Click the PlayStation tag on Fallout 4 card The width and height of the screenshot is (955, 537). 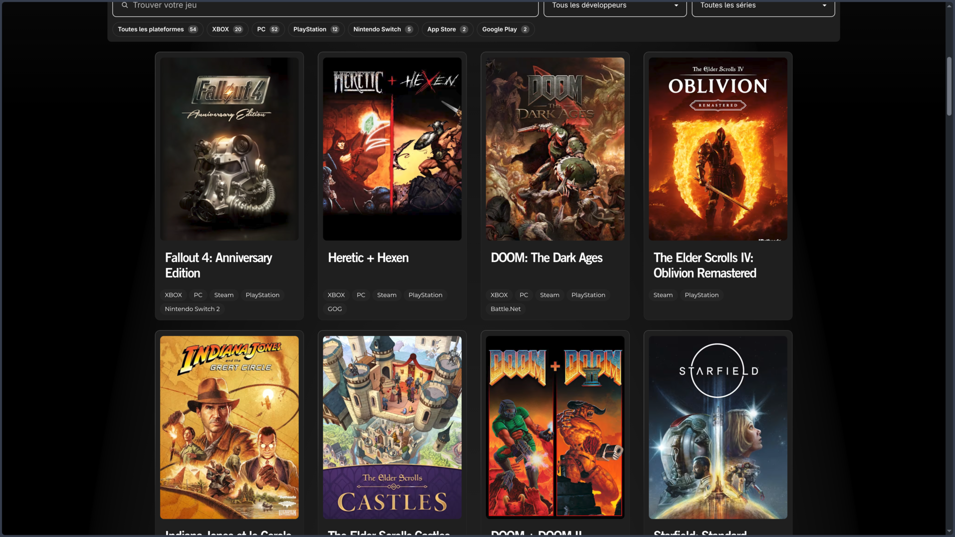click(262, 295)
